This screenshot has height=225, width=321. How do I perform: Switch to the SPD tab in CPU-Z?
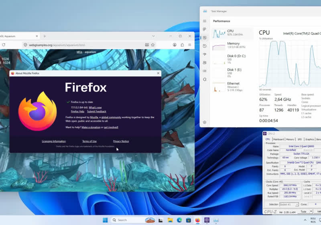(x=300, y=139)
